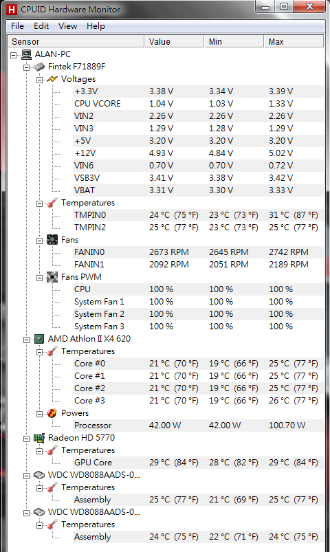Click the ALAN-PC computer icon
Screen dimensions: 330x552
point(26,54)
